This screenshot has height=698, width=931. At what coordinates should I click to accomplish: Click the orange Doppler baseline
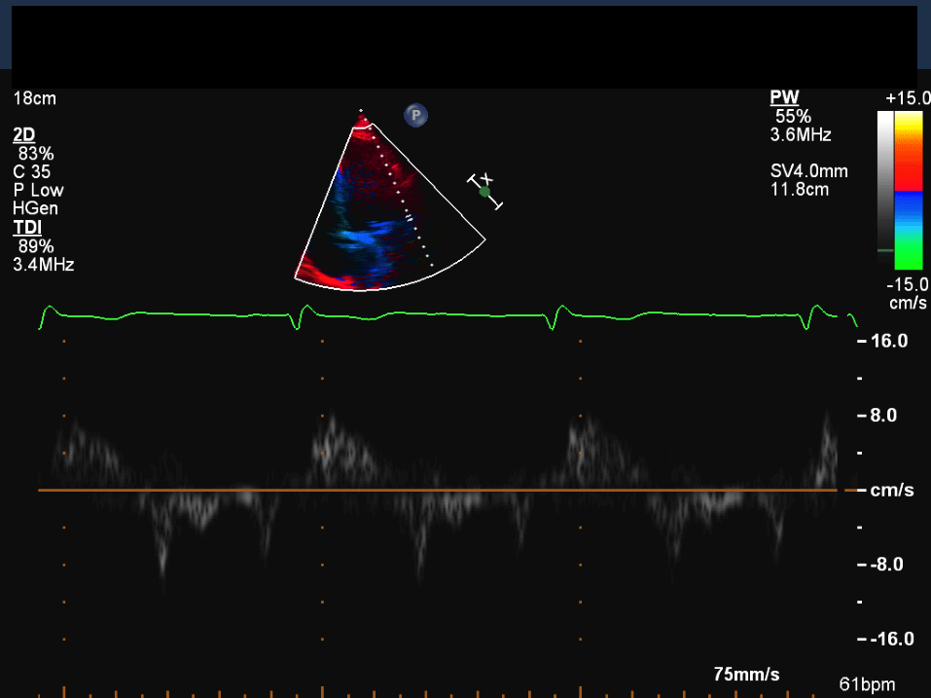438,490
